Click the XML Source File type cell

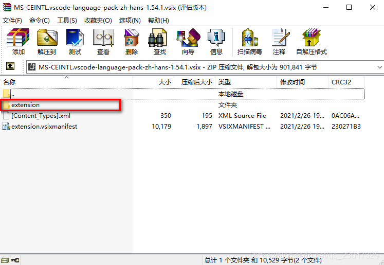(242, 116)
